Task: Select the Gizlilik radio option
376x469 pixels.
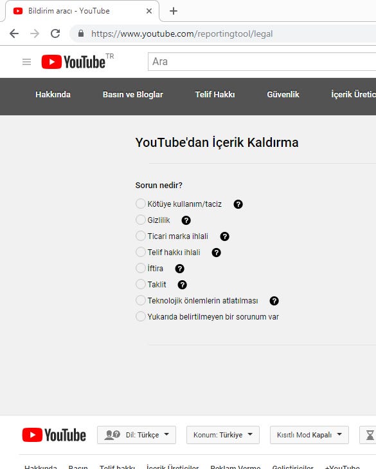Action: coord(141,220)
